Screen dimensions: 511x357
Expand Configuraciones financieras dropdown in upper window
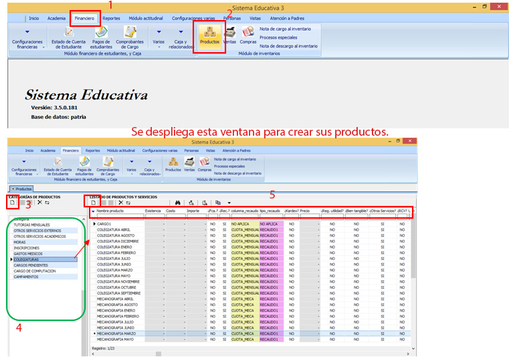pos(27,38)
